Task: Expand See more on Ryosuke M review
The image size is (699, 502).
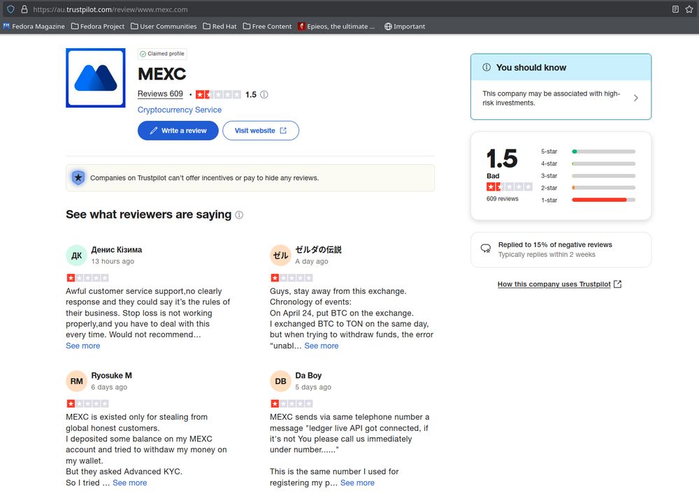Action: 130,483
